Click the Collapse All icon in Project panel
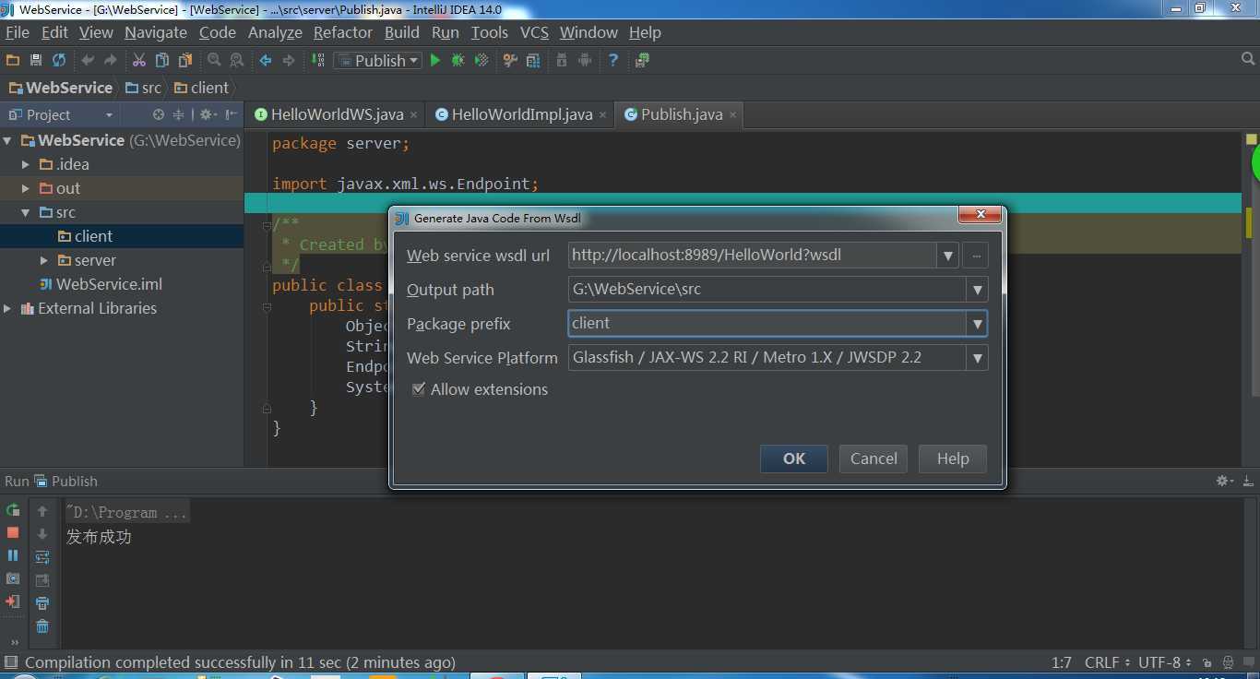 click(179, 114)
